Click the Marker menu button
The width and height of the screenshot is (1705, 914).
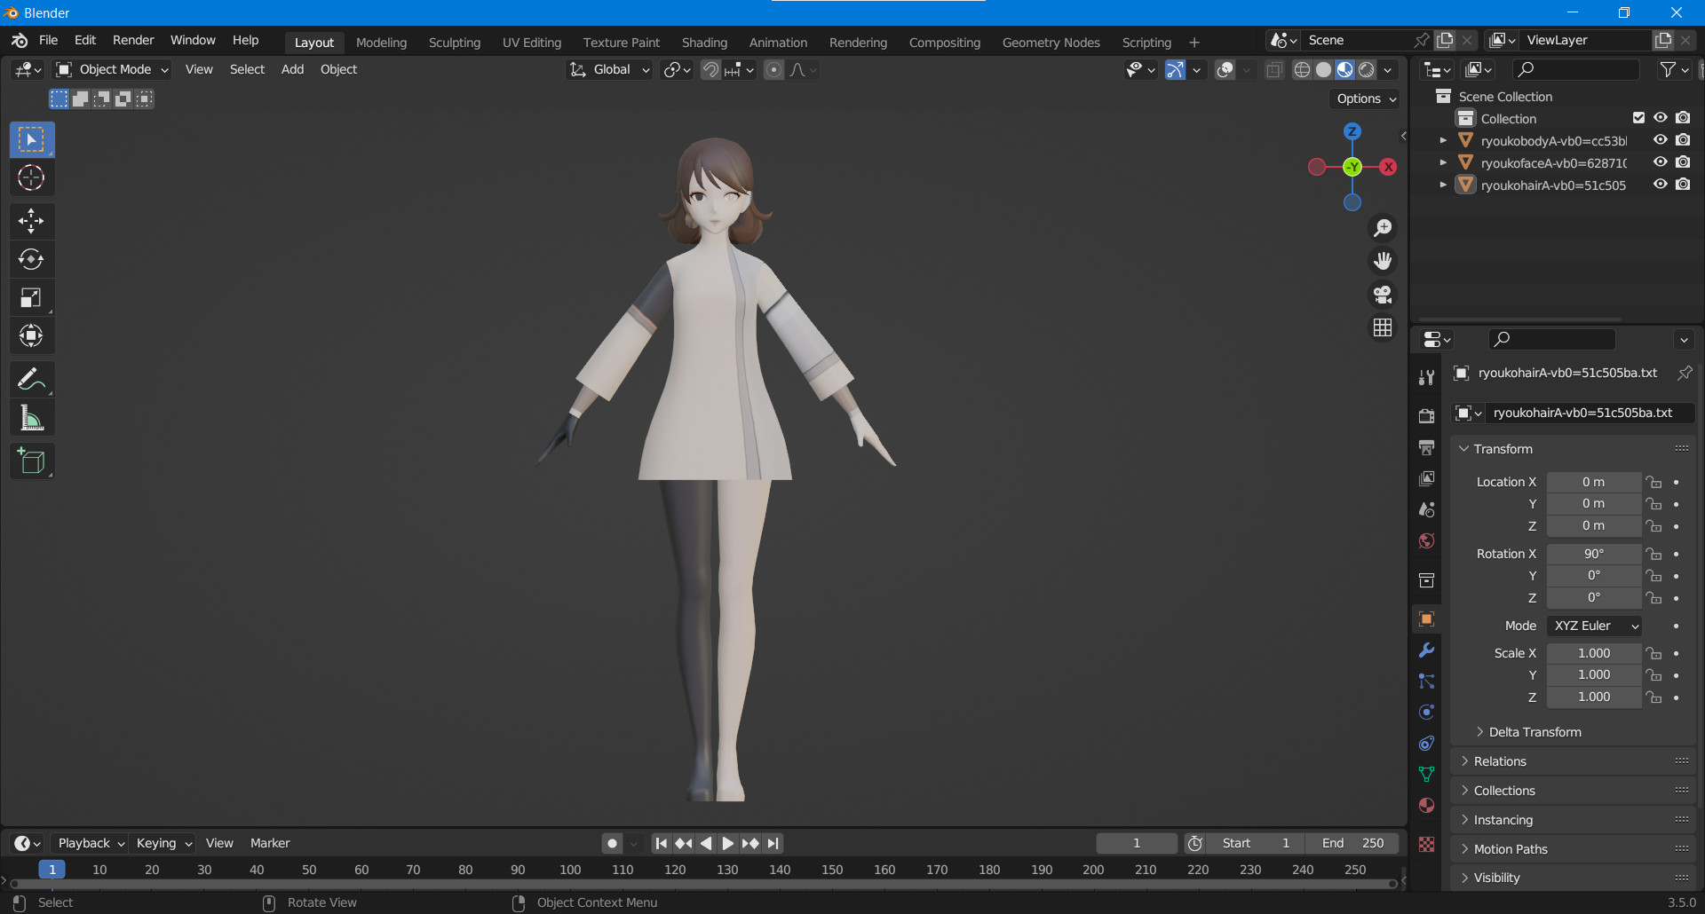[x=270, y=844]
